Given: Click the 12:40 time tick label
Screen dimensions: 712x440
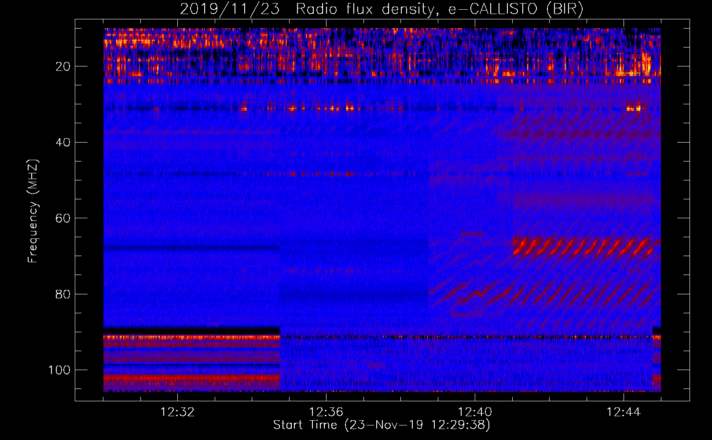Looking at the screenshot, I should point(475,412).
